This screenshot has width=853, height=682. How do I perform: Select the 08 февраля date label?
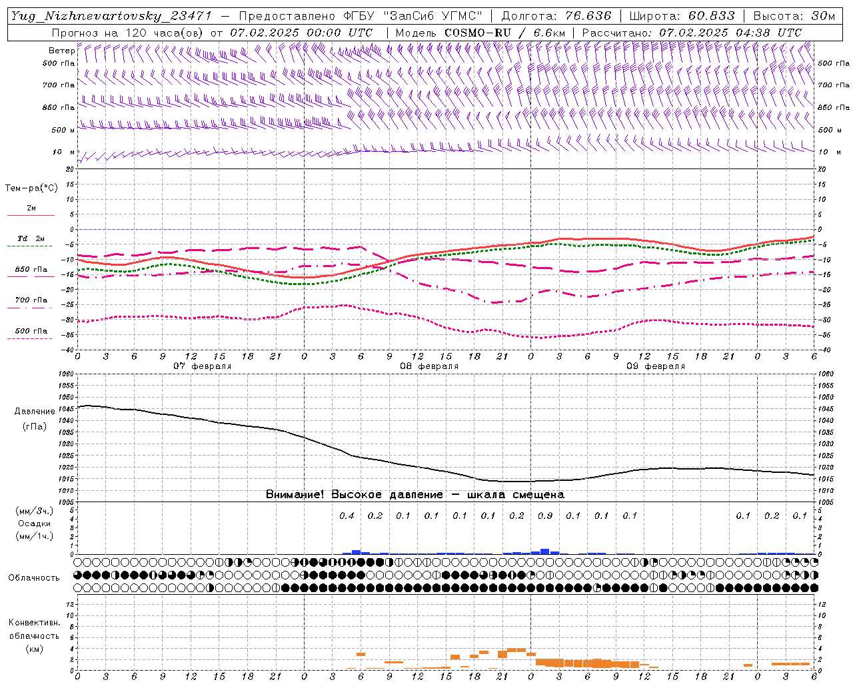click(x=429, y=366)
